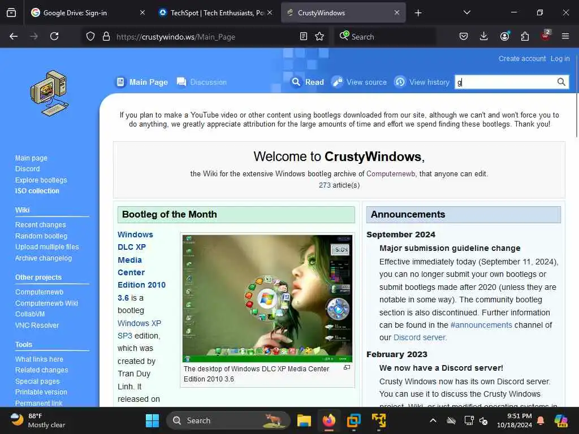Open the Windows XP SP3 link
This screenshot has width=579, height=434.
(139, 329)
